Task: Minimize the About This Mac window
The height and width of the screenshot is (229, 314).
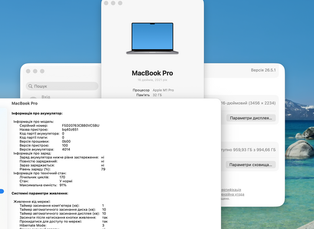Action: pyautogui.click(x=113, y=3)
